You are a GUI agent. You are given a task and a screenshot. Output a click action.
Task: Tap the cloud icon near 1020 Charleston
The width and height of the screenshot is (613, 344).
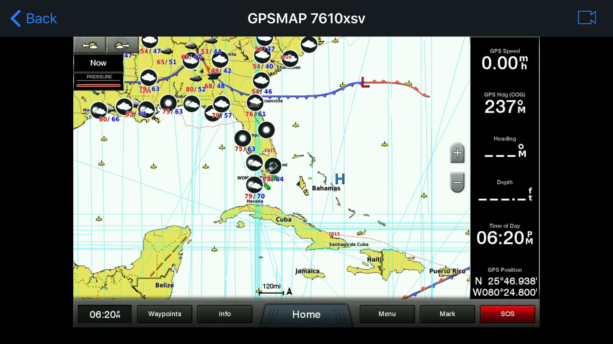[290, 58]
